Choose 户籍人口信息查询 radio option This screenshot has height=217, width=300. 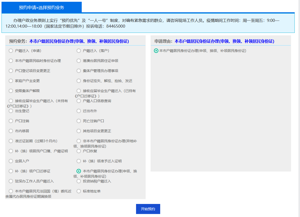click(79, 101)
